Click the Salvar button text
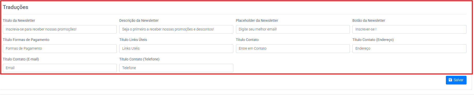The image size is (474, 95). click(x=458, y=80)
